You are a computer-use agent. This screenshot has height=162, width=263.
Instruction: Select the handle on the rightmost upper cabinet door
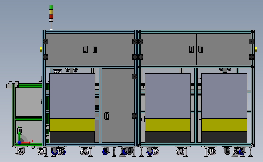click(x=201, y=49)
